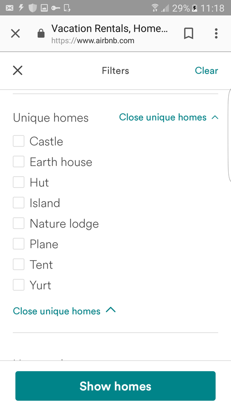This screenshot has width=231, height=411.
Task: Tap the shield icon in status bar
Action: [32, 8]
